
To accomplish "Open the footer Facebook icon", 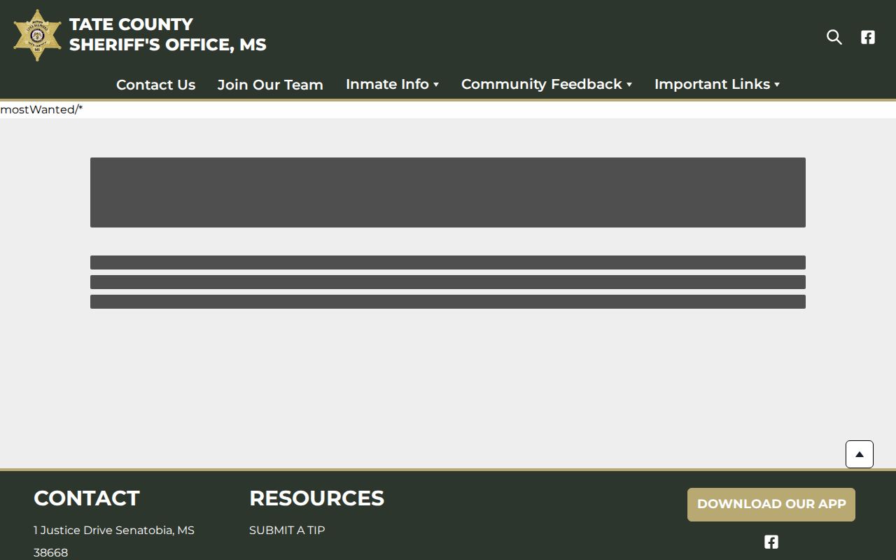I will point(771,542).
